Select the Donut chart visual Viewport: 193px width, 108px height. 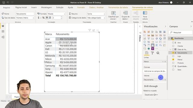[x=160, y=39]
